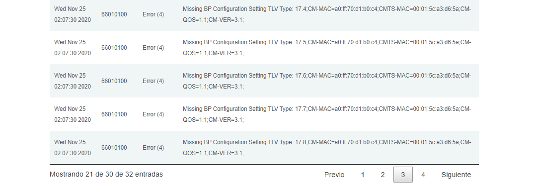
Task: Select the TLV Type 17.5 message text
Action: 327,48
